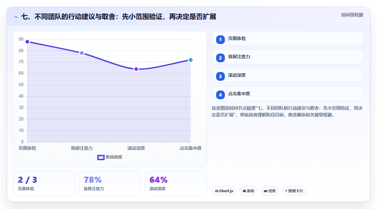Open the 首屏注意力 milestone row

pos(287,57)
